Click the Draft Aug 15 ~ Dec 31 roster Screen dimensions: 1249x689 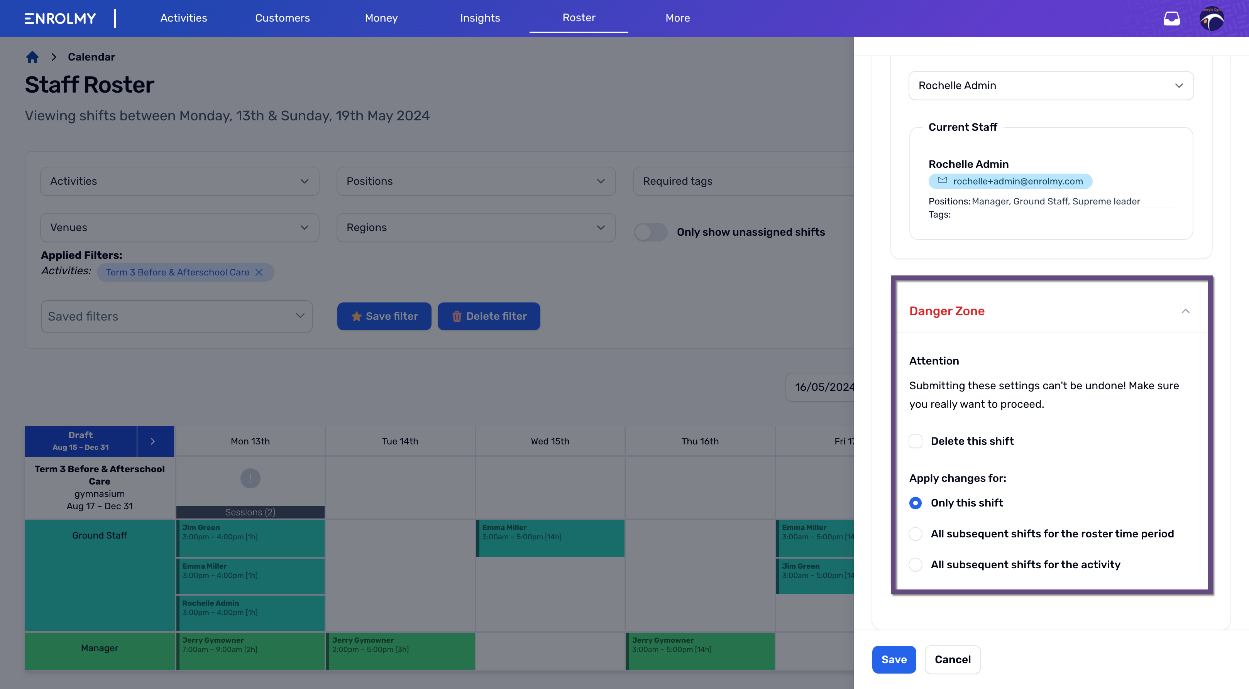pos(81,441)
